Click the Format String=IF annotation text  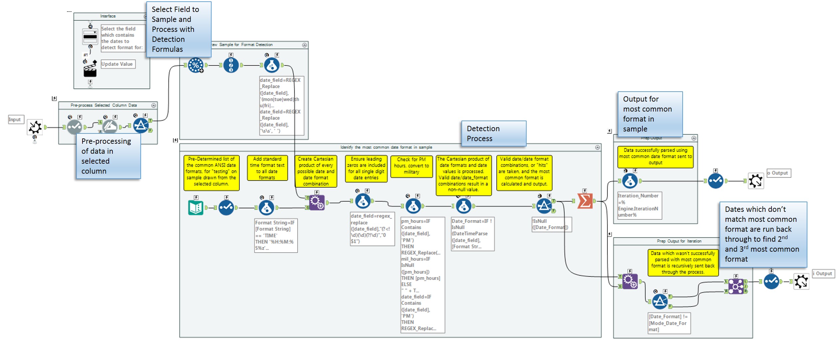(276, 235)
